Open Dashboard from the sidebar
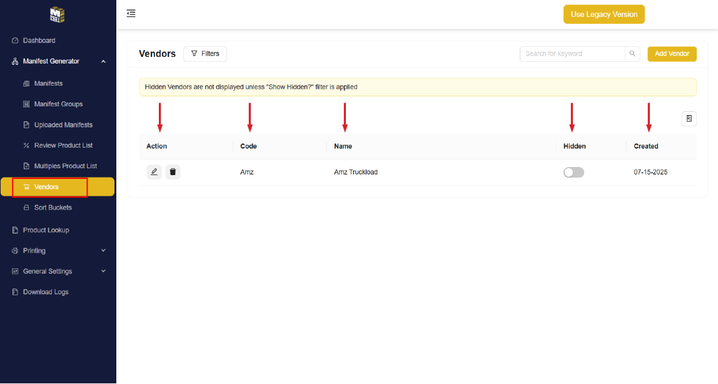 tap(39, 41)
